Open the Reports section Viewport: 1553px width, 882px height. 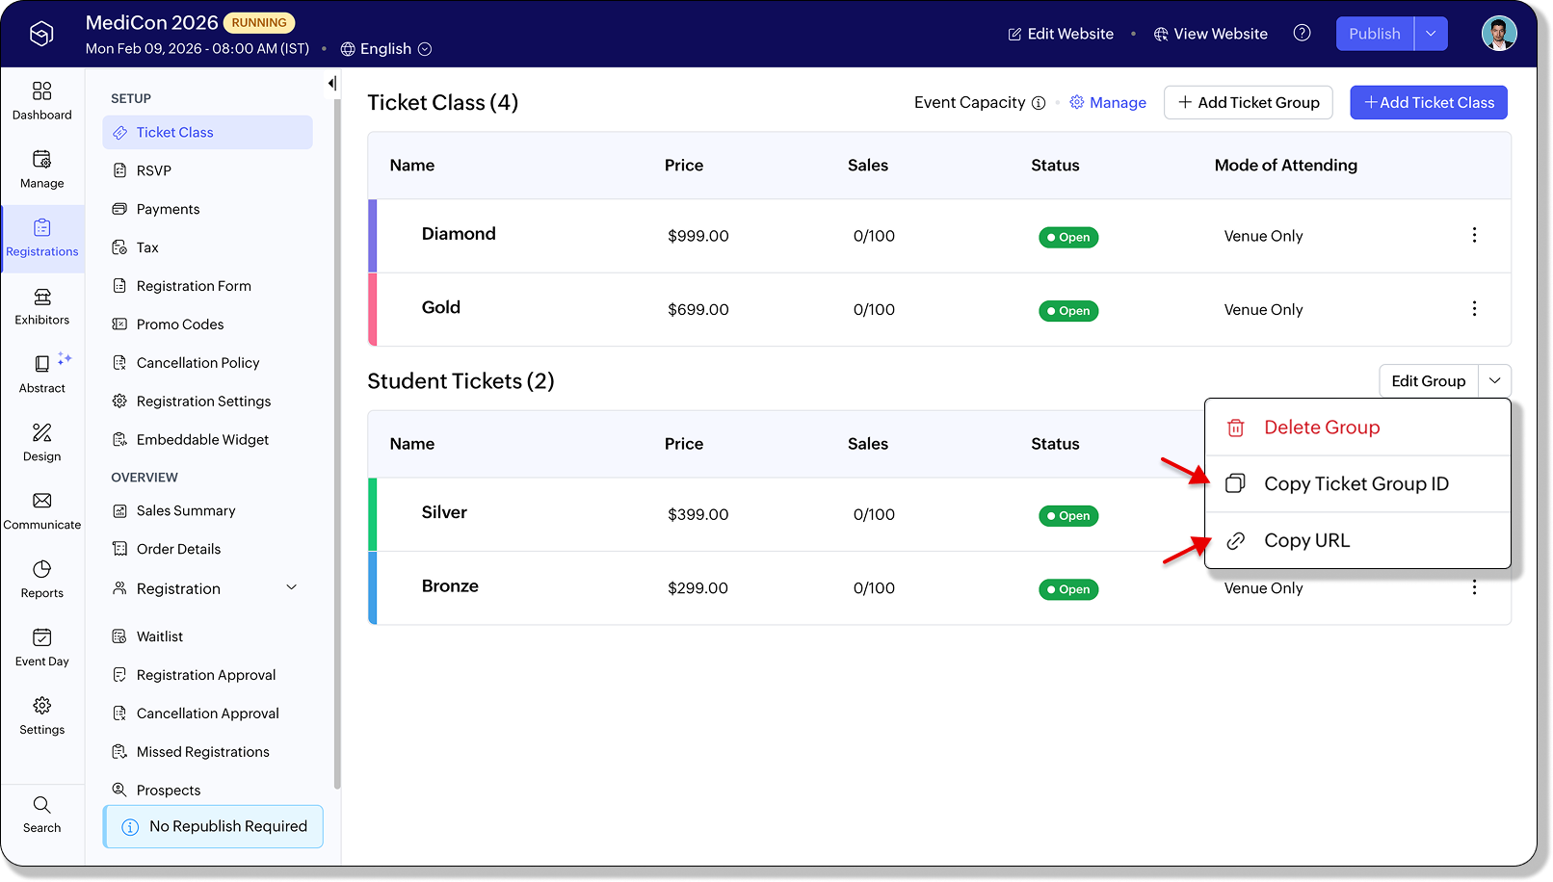[x=42, y=580]
